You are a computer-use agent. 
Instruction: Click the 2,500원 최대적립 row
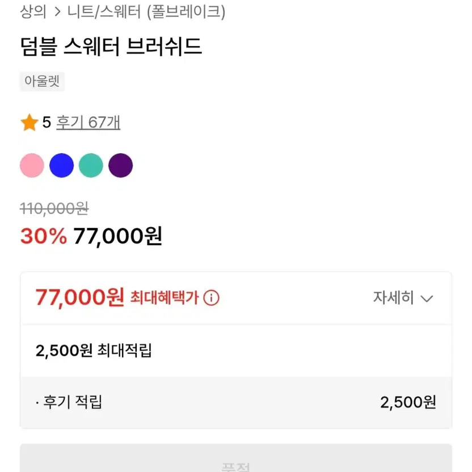pyautogui.click(x=94, y=351)
